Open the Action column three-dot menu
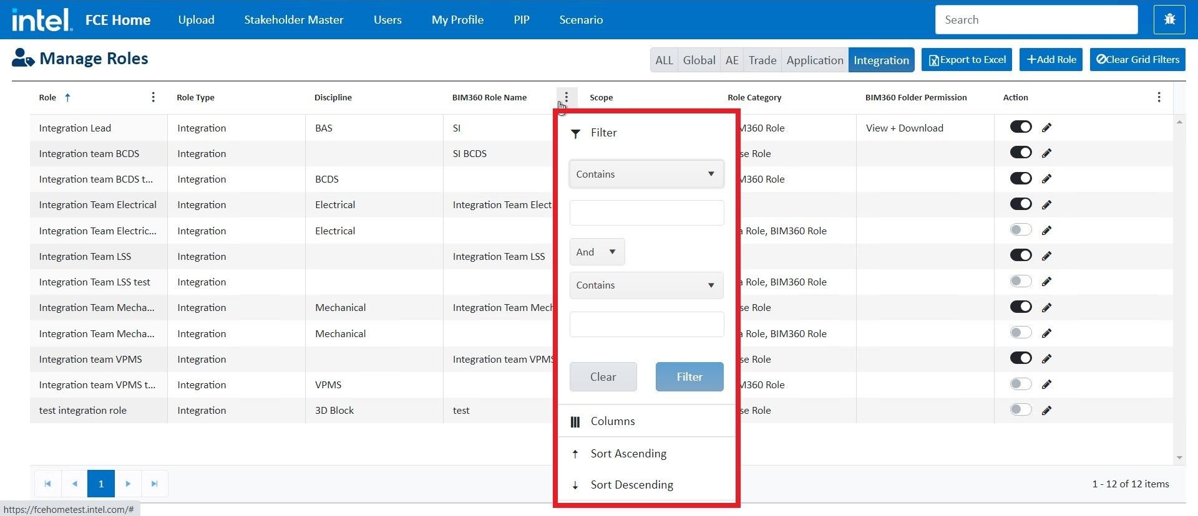Viewport: 1198px width, 516px height. coord(1159,97)
